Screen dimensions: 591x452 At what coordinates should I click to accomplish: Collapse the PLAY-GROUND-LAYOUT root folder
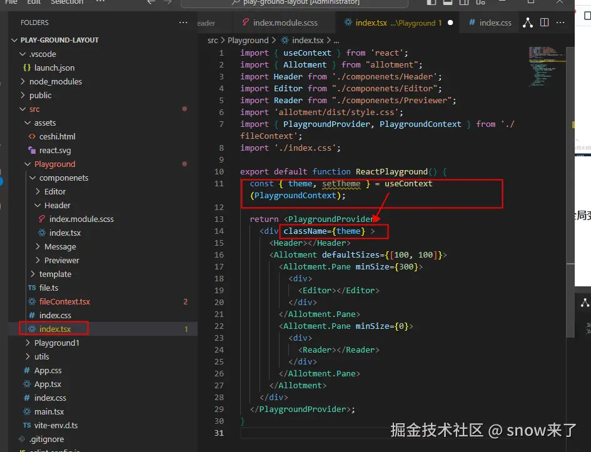click(15, 40)
